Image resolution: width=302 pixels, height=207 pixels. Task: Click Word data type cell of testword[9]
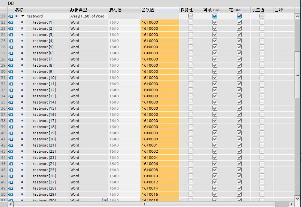pyautogui.click(x=89, y=71)
